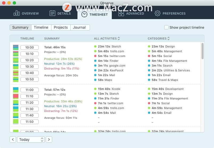Image resolution: width=214 pixels, height=148 pixels.
Task: Select the 10:20 time slot
Action: tap(30, 60)
